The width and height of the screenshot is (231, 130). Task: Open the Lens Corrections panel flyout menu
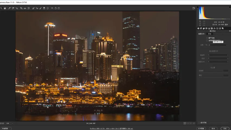pyautogui.click(x=230, y=31)
